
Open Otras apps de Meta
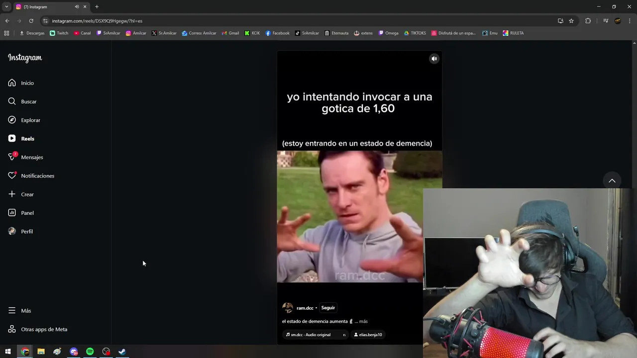point(37,329)
